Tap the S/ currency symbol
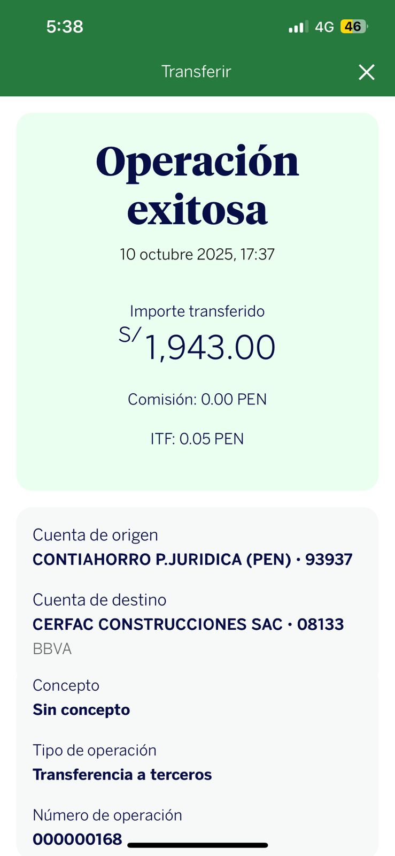This screenshot has height=856, width=395. pos(129,335)
